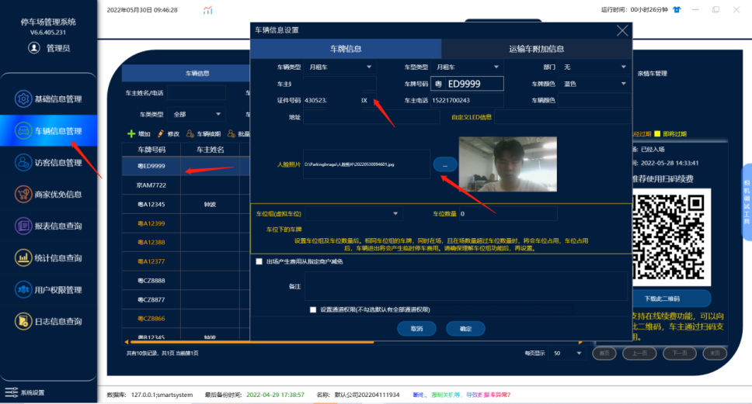Image resolution: width=752 pixels, height=404 pixels.
Task: Open 系统设置 at sidebar bottom
Action: tap(25, 392)
